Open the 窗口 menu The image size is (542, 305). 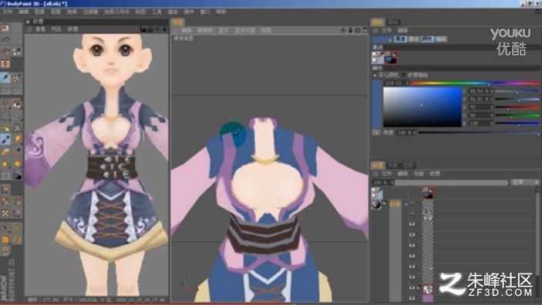click(205, 12)
